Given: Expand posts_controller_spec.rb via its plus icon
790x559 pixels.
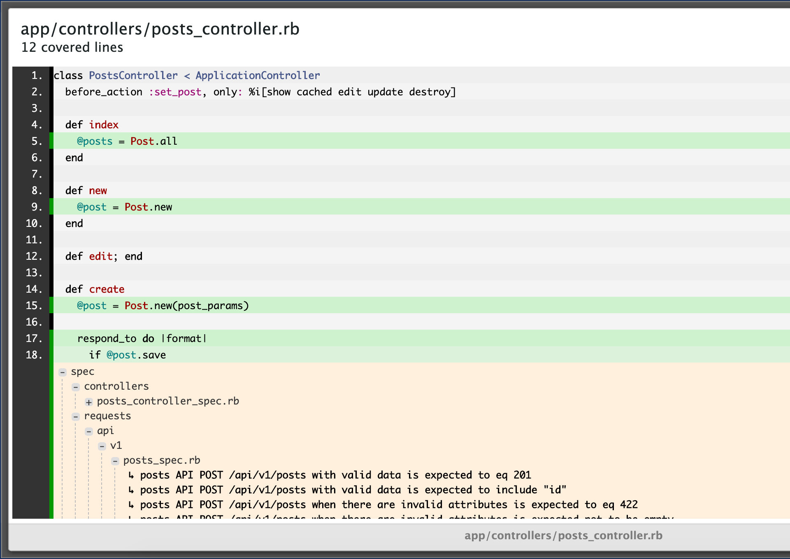Looking at the screenshot, I should [x=88, y=402].
